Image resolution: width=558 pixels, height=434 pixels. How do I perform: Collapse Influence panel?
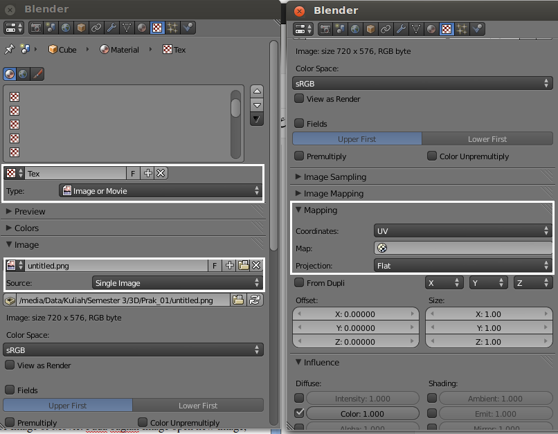[298, 362]
